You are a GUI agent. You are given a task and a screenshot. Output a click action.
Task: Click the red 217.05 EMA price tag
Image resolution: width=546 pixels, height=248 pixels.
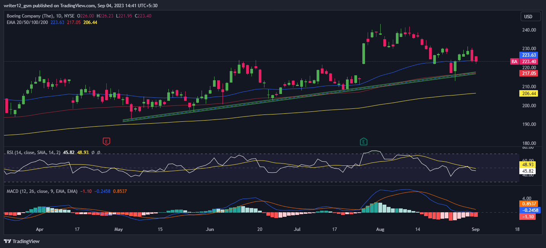pyautogui.click(x=528, y=73)
